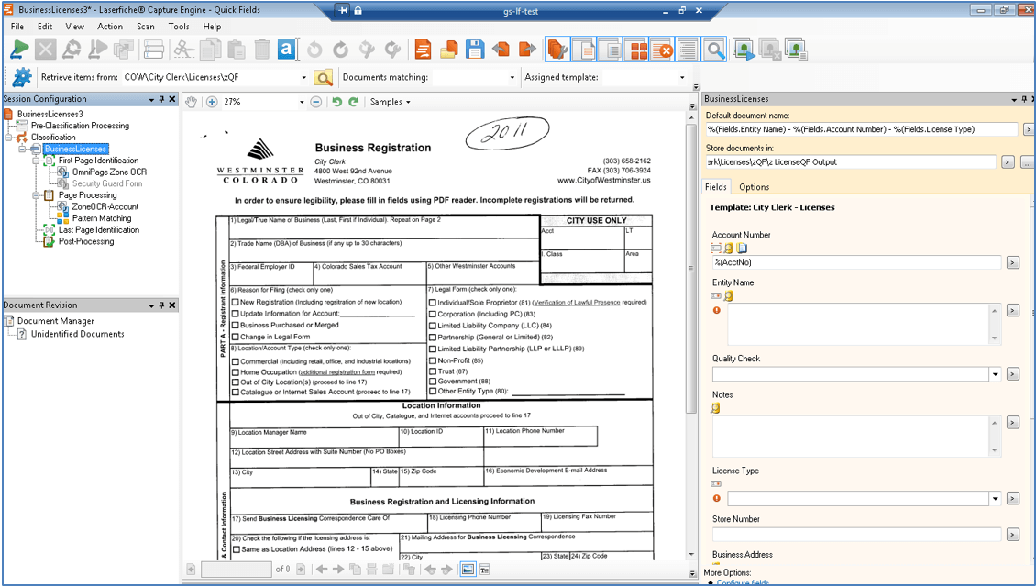
Task: Select ZoneOCR-Account in the tree
Action: pyautogui.click(x=105, y=207)
